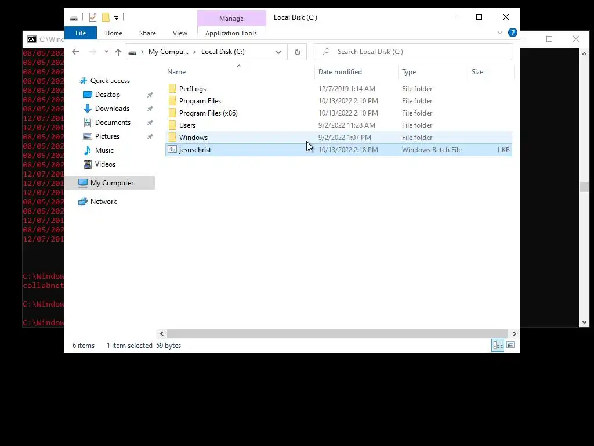Refresh the Local Disk (C:) view
594x446 pixels.
[x=298, y=52]
